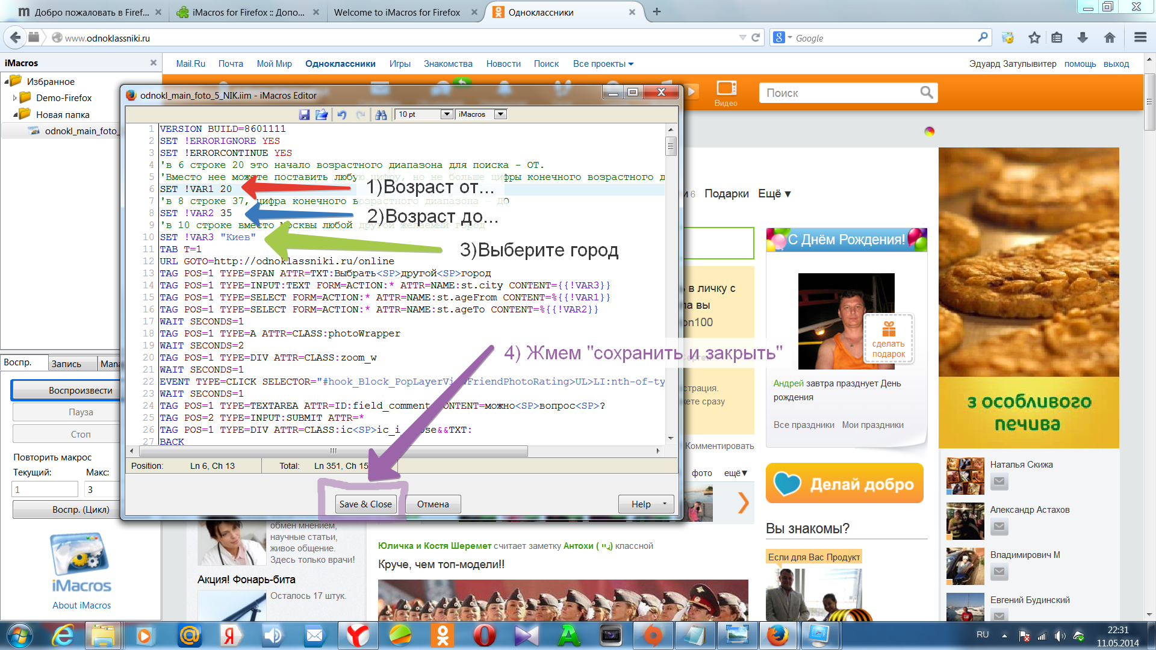Viewport: 1156px width, 650px height.
Task: Open the Firefox hamburger menu
Action: pos(1140,37)
